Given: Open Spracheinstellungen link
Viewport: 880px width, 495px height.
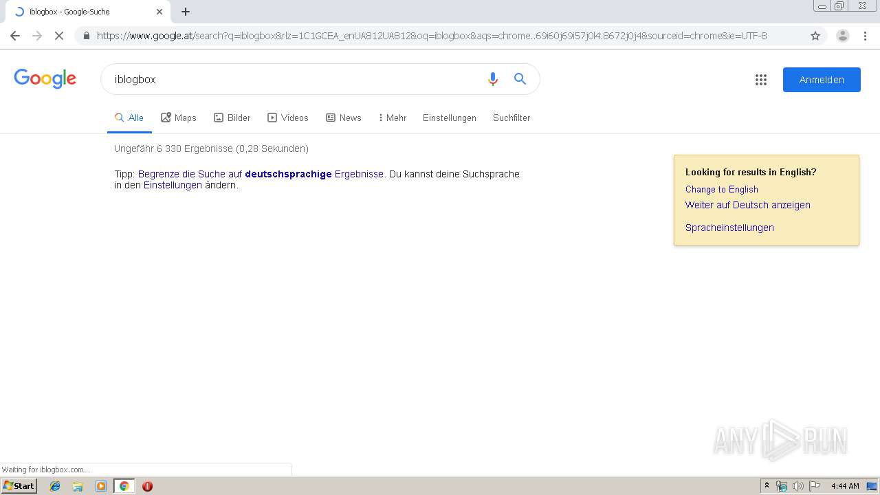Looking at the screenshot, I should pyautogui.click(x=729, y=228).
